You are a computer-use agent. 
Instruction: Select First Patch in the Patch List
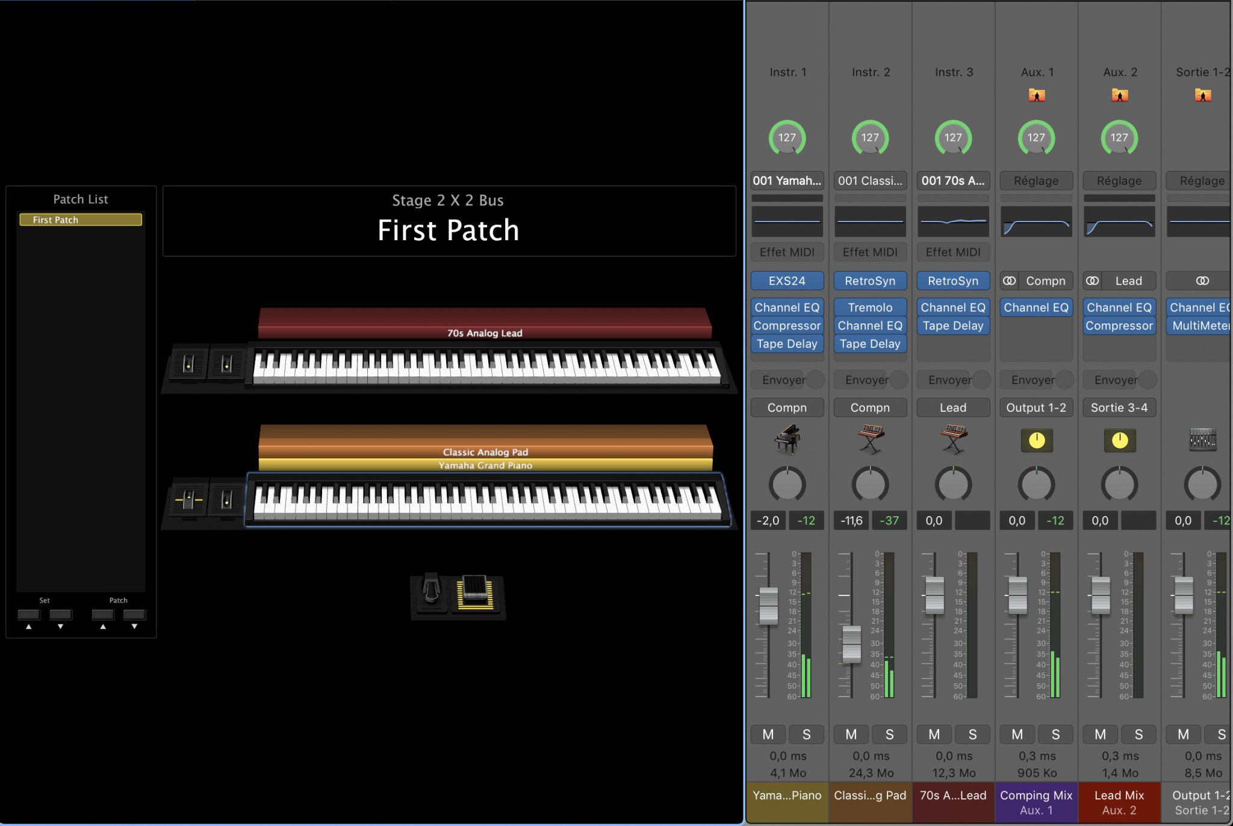click(80, 219)
